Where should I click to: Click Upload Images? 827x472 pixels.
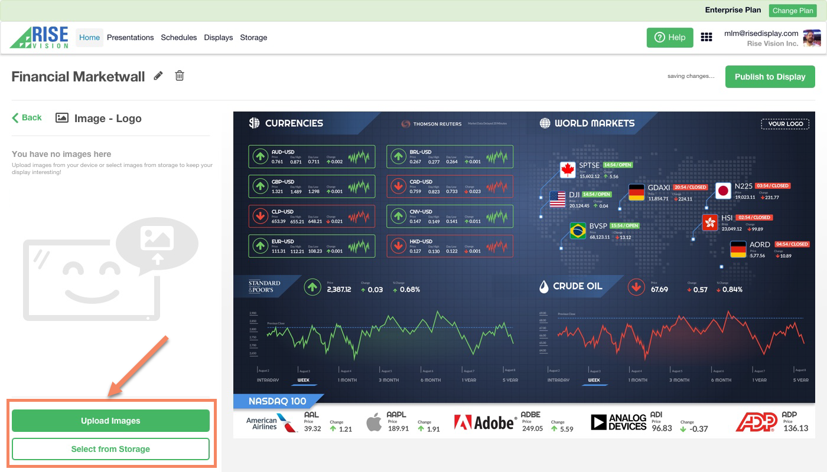click(x=110, y=421)
